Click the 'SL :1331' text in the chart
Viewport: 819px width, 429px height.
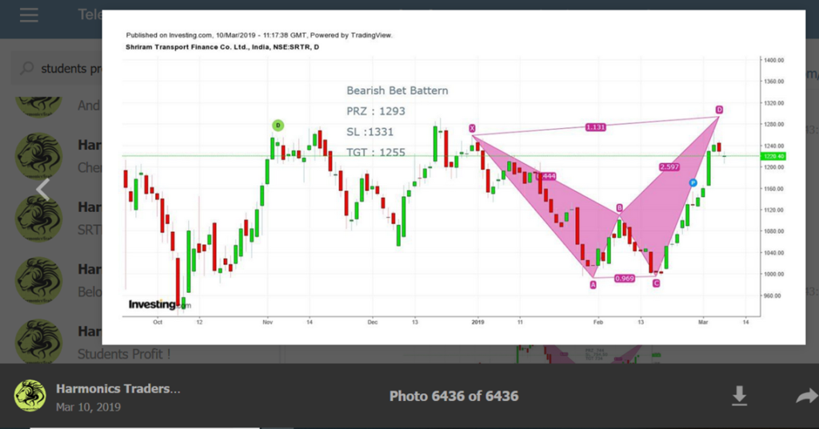click(x=370, y=132)
